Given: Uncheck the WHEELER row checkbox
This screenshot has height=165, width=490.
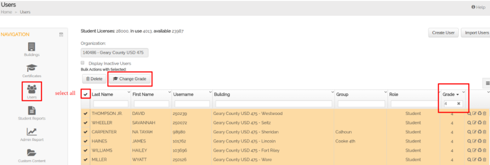Looking at the screenshot, I should point(86,123).
